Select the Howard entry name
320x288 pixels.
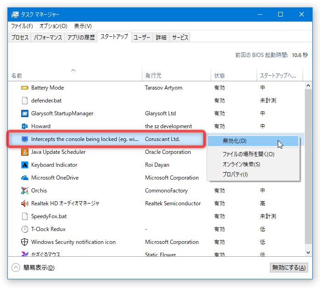pos(41,126)
